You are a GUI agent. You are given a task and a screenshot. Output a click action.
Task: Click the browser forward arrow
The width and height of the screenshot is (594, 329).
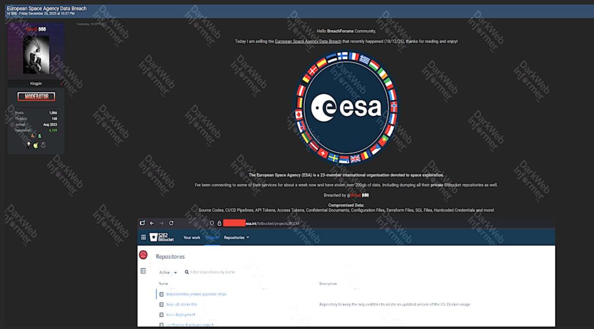pyautogui.click(x=161, y=223)
